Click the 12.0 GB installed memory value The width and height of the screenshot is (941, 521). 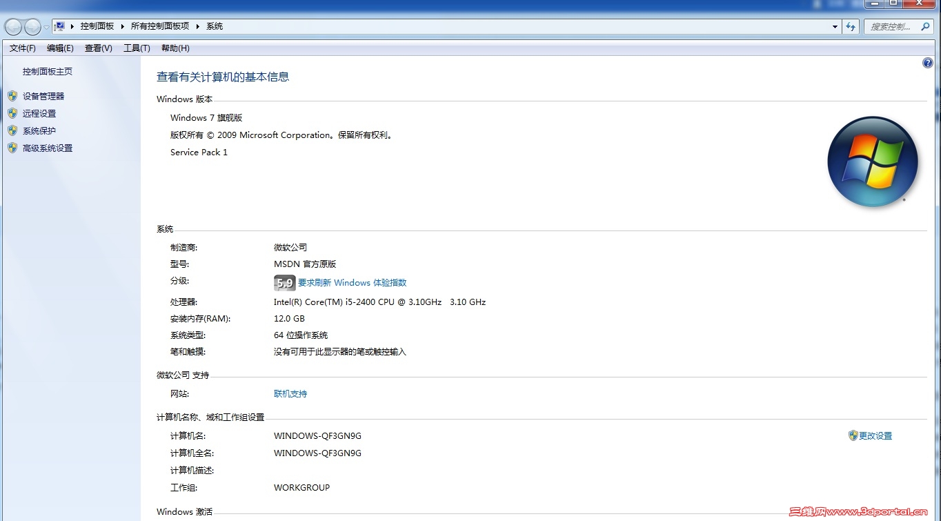(289, 319)
